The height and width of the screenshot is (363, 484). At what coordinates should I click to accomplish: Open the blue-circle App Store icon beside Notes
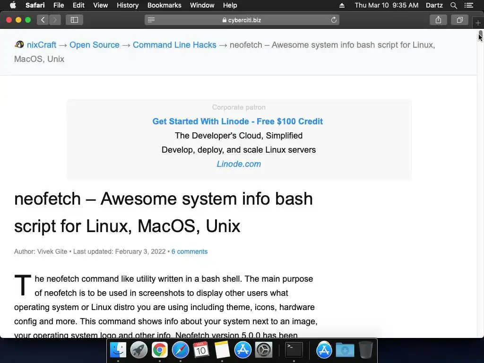tap(243, 350)
